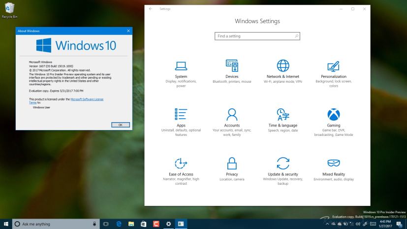Image resolution: width=407 pixels, height=229 pixels.
Task: Open the Gaming settings category
Action: tap(334, 123)
